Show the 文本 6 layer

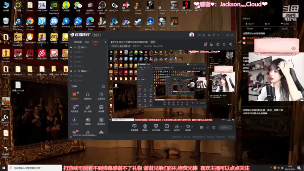(71, 76)
